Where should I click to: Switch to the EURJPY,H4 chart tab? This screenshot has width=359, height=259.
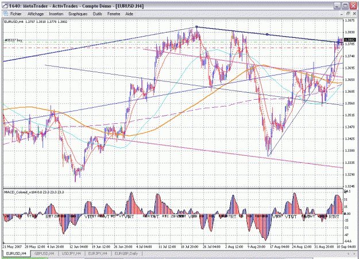pos(98,253)
